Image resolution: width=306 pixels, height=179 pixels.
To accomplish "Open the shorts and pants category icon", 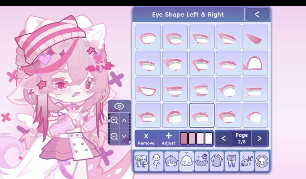I will tap(231, 161).
